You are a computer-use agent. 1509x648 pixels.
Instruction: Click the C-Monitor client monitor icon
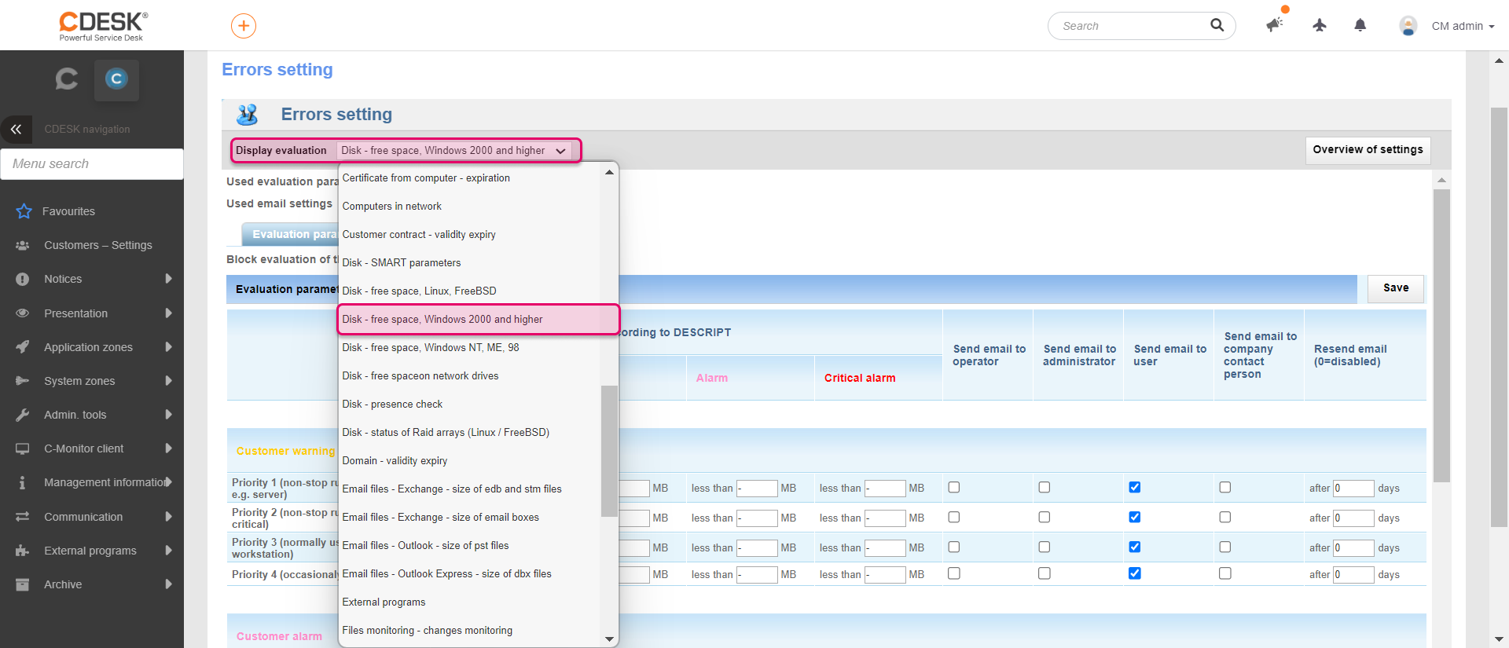[x=23, y=448]
